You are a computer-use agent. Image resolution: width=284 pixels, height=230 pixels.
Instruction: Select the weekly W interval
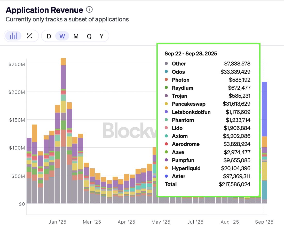[x=62, y=36]
